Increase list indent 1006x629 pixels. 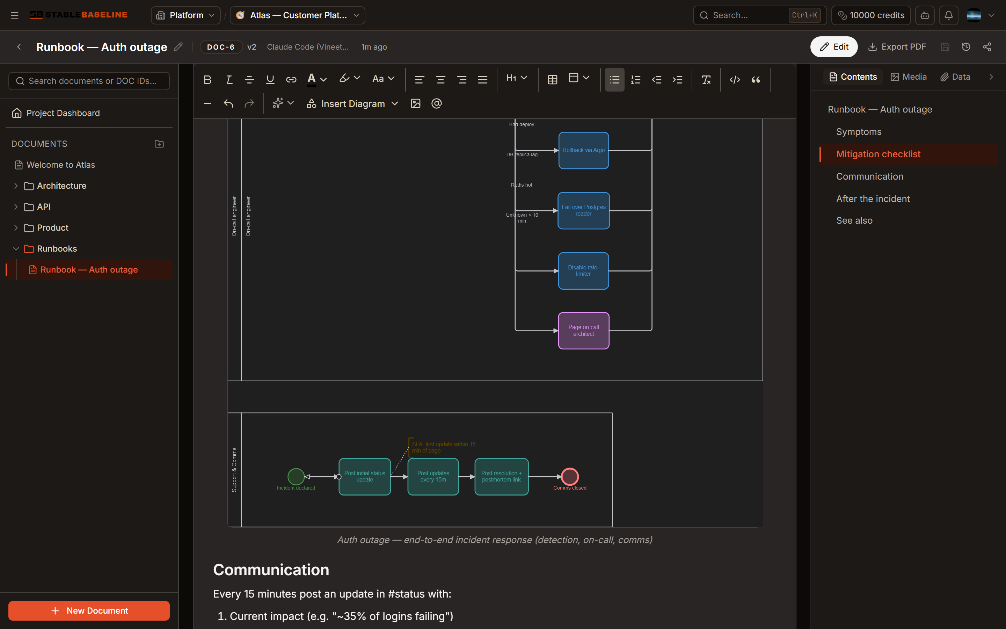coord(678,79)
